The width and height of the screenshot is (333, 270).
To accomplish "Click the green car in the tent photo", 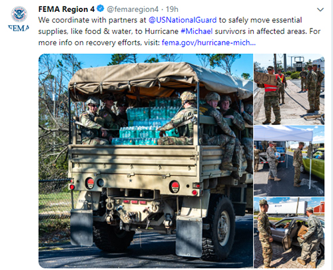I will (x=314, y=163).
